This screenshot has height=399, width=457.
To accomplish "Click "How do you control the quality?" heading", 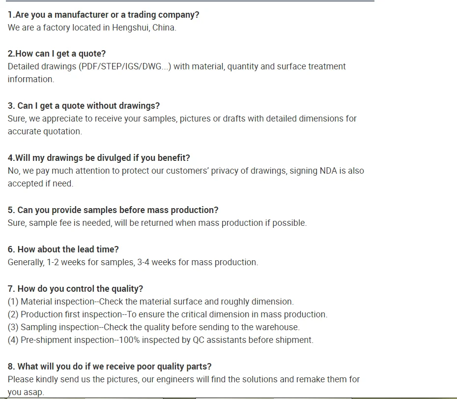I will click(x=75, y=289).
